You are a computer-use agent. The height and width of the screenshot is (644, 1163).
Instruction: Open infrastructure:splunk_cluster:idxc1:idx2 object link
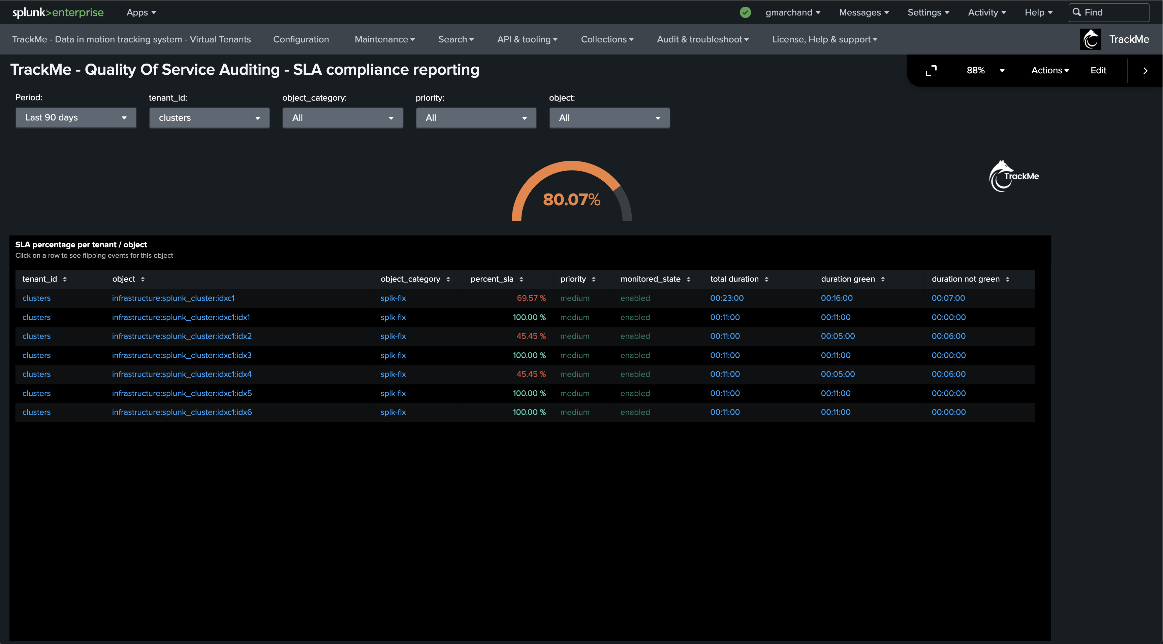[x=182, y=336]
